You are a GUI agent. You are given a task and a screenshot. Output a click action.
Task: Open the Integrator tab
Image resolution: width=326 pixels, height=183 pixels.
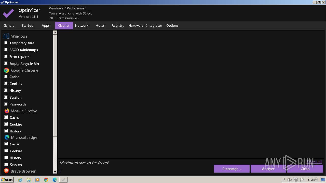[x=154, y=25]
